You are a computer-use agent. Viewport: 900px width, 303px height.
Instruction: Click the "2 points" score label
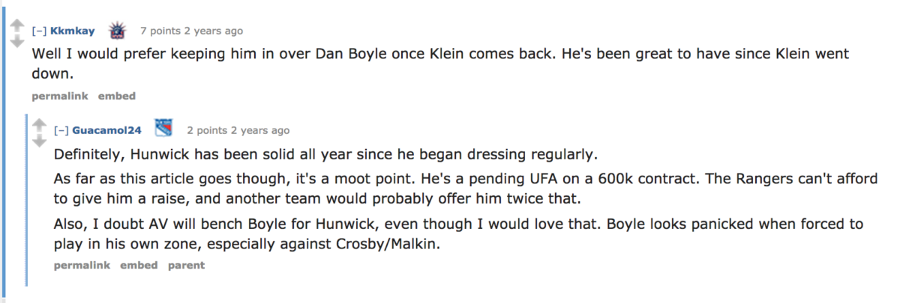pos(207,131)
